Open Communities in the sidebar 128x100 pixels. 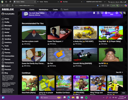pyautogui.click(x=8, y=56)
